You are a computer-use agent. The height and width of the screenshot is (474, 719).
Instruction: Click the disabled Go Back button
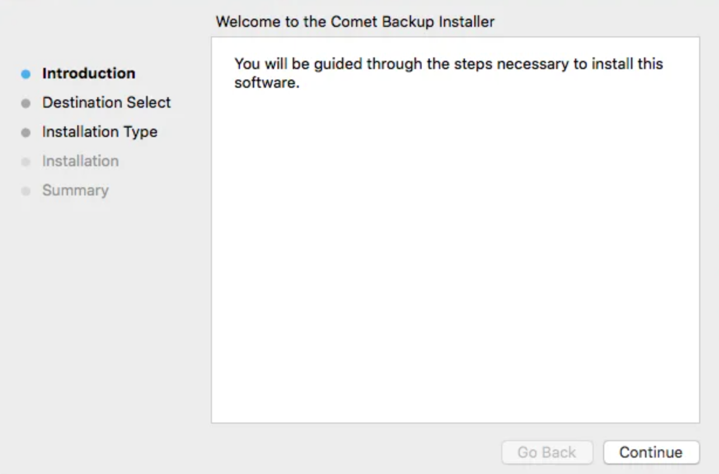click(547, 452)
